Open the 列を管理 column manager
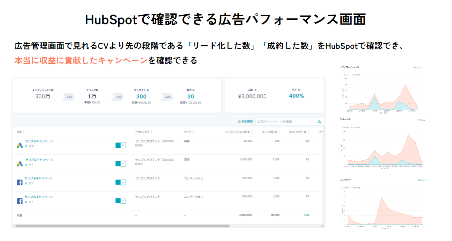This screenshot has width=452, height=241. coord(245,121)
